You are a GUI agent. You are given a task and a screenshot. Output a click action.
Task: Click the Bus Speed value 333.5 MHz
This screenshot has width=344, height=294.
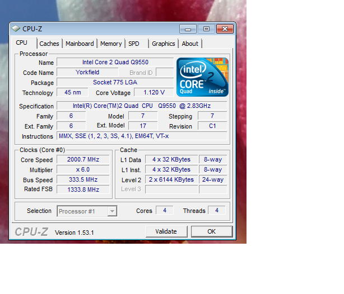tap(83, 179)
